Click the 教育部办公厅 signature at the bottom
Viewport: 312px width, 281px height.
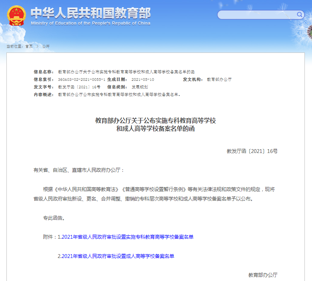263,275
